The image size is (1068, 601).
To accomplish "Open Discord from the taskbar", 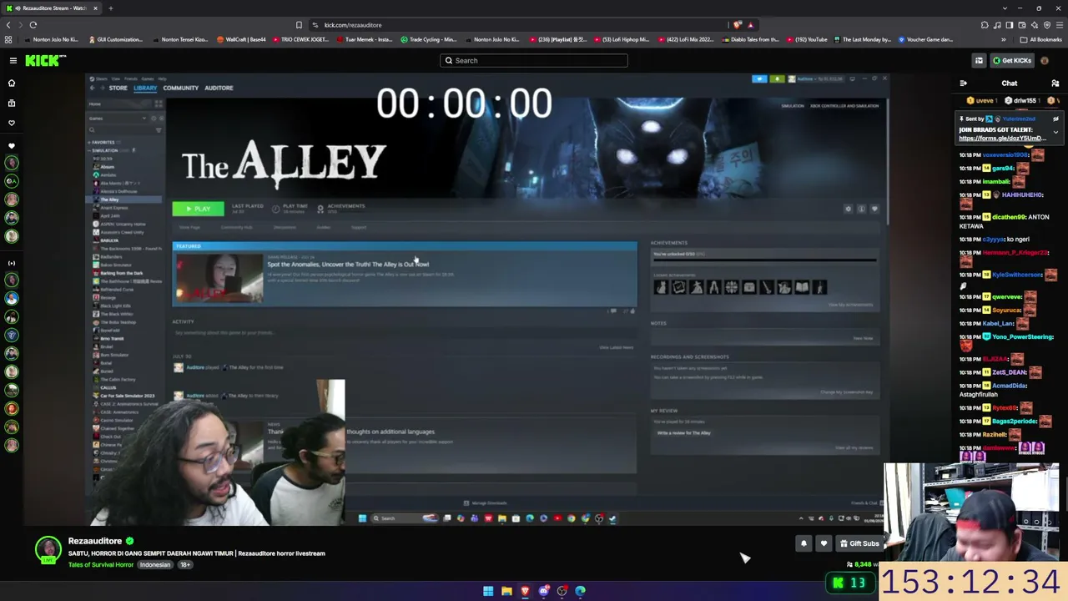I will [x=544, y=591].
